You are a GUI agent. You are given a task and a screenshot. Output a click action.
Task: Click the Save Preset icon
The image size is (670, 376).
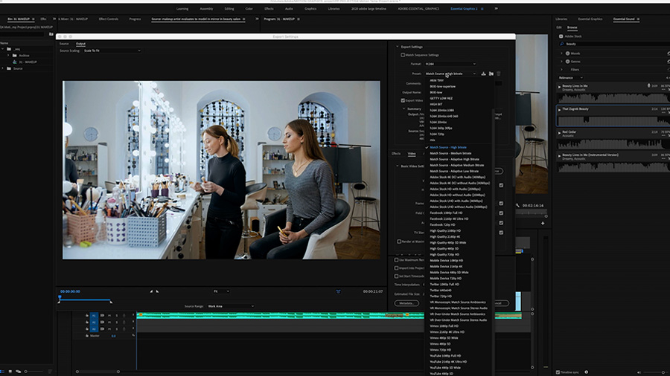click(x=484, y=74)
